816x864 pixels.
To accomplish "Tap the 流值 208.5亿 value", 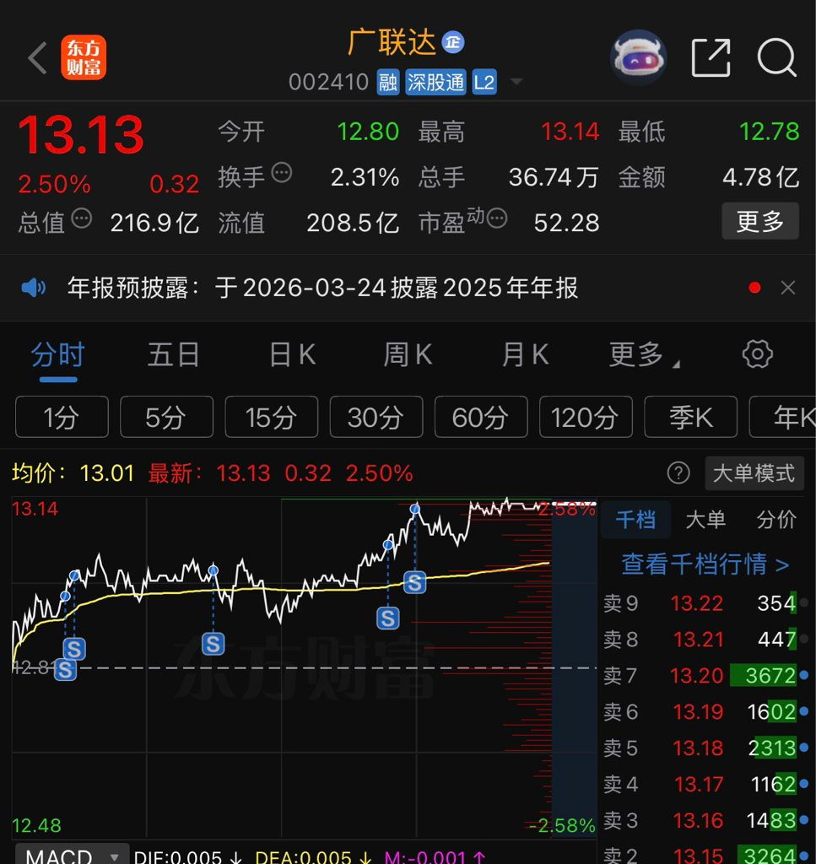I will 353,223.
